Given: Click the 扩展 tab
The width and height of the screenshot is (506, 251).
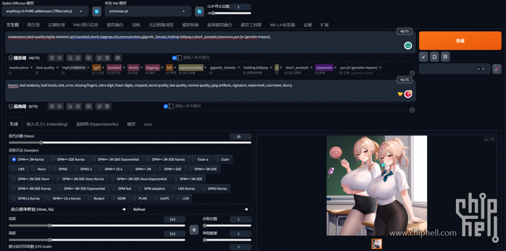Looking at the screenshot, I should point(325,25).
